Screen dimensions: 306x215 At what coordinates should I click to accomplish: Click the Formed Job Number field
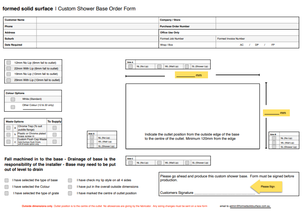click(x=187, y=39)
